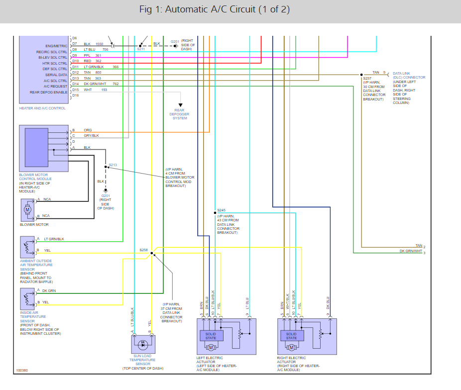Click the S211 splice dot
461x390 pixels.
[x=140, y=46]
